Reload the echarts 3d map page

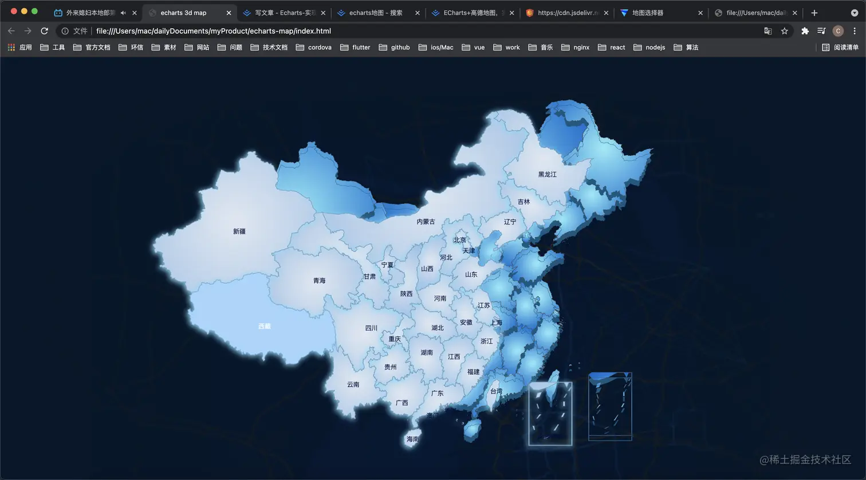[x=44, y=31]
